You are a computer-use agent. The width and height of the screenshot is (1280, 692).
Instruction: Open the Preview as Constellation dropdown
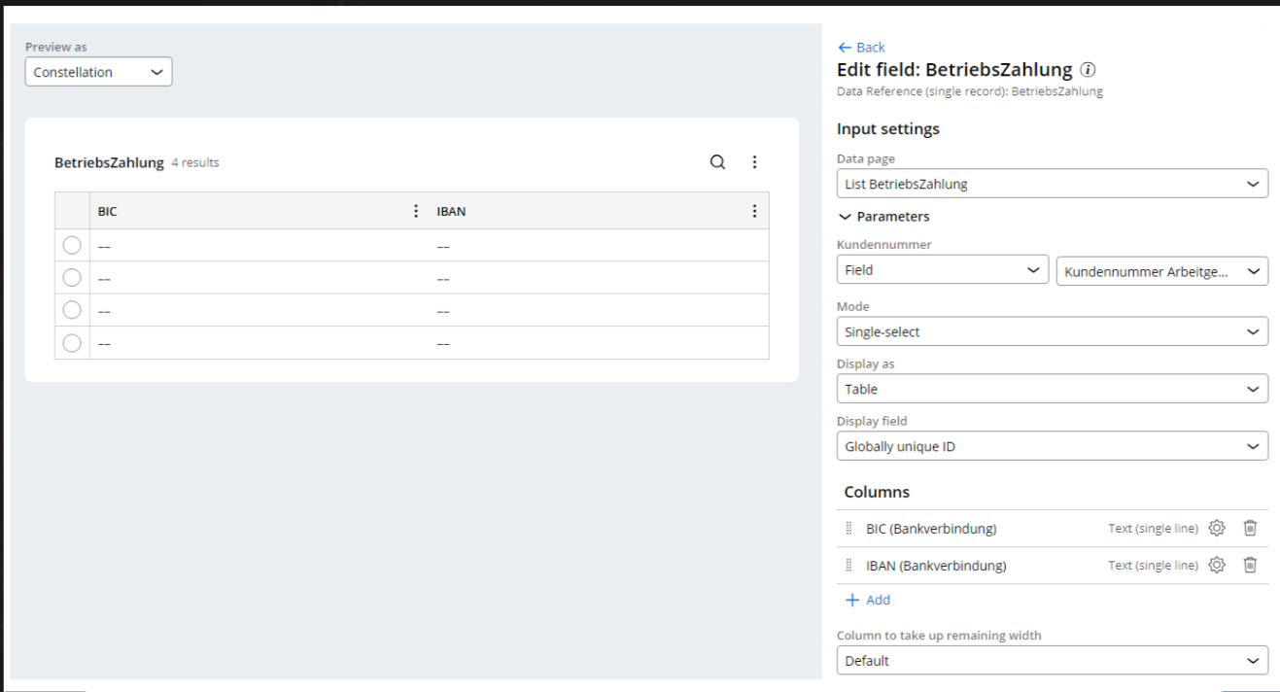click(x=98, y=72)
